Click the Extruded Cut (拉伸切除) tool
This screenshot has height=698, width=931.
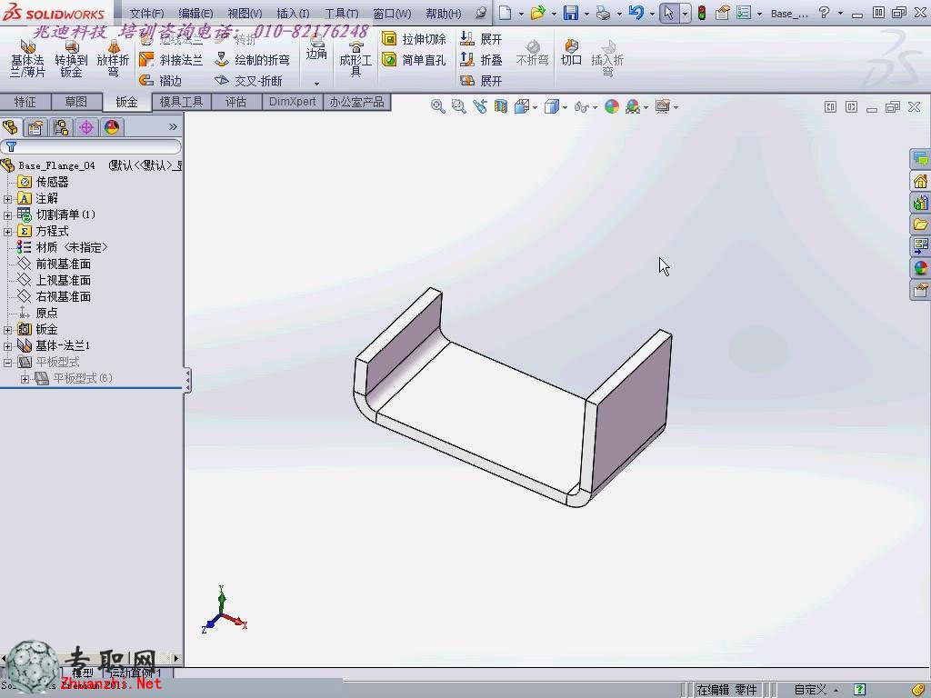(415, 39)
